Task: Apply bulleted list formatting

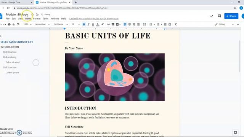Action: click(158, 24)
